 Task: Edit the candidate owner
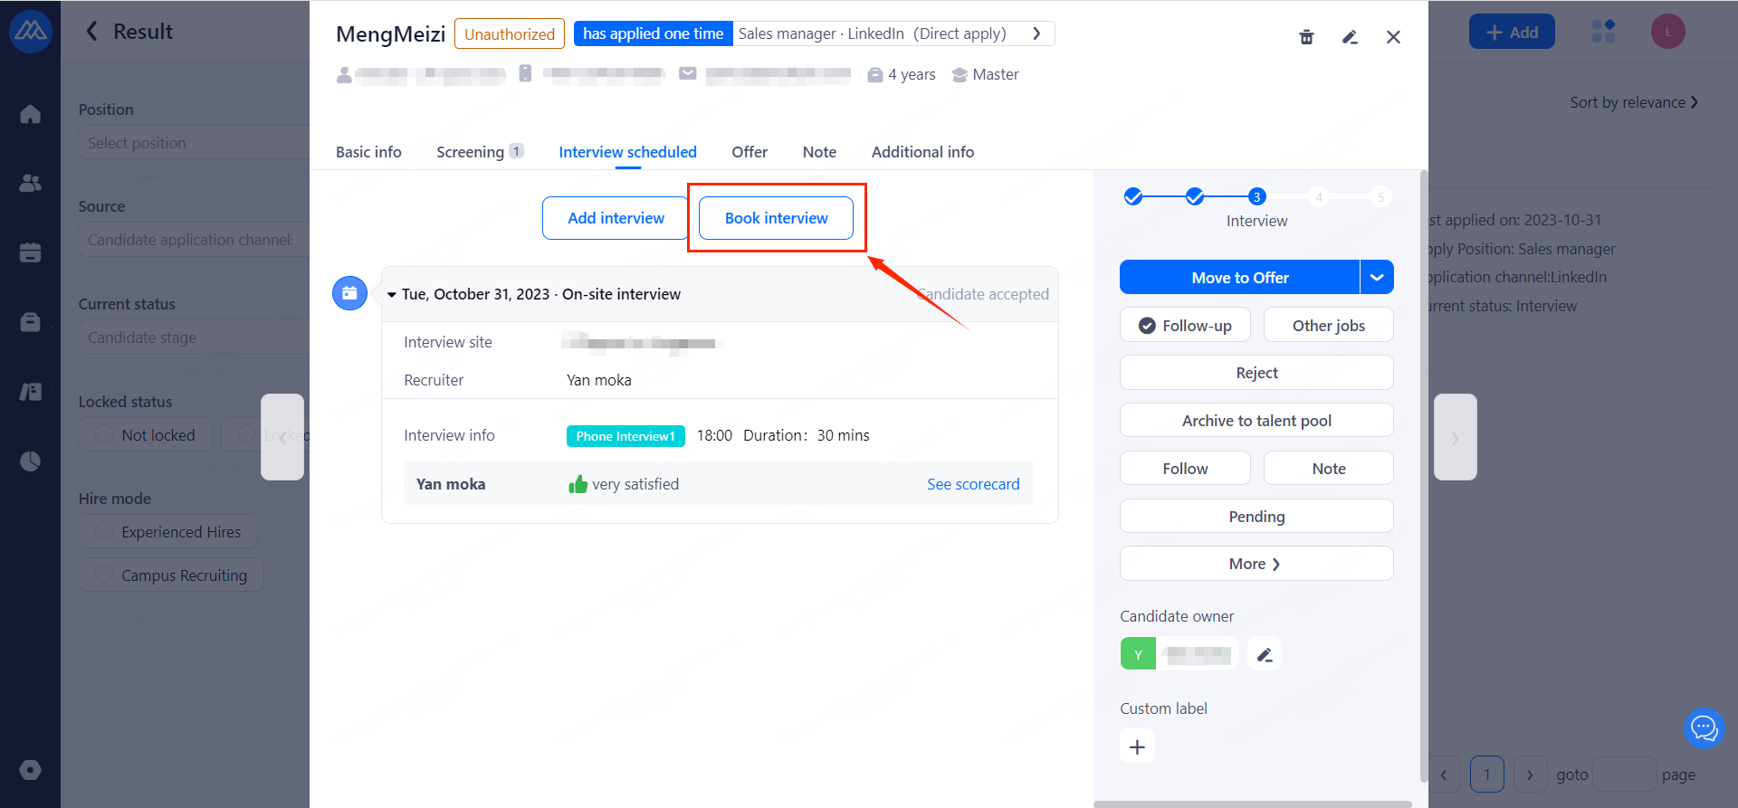click(x=1265, y=654)
